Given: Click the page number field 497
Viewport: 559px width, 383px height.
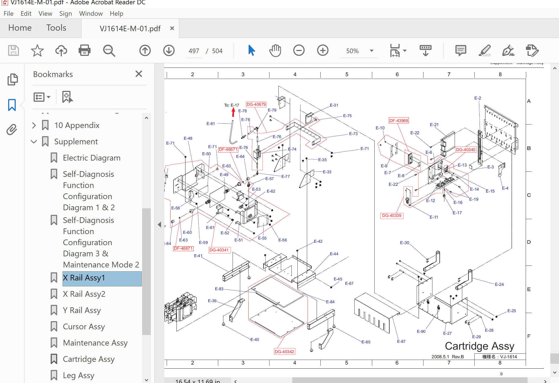Looking at the screenshot, I should click(194, 51).
